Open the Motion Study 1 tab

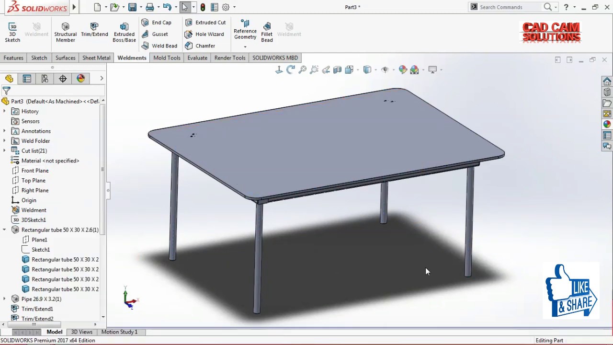119,332
